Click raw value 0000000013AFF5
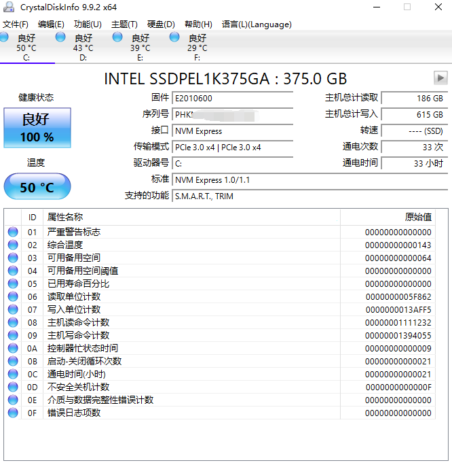The image size is (452, 465). pyautogui.click(x=398, y=310)
